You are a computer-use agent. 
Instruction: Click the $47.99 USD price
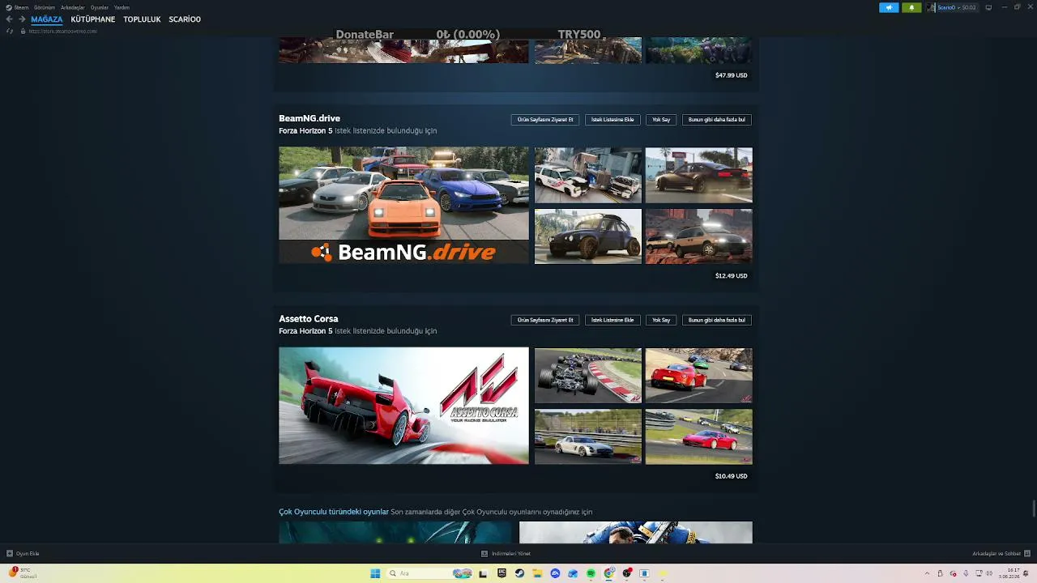pyautogui.click(x=731, y=75)
